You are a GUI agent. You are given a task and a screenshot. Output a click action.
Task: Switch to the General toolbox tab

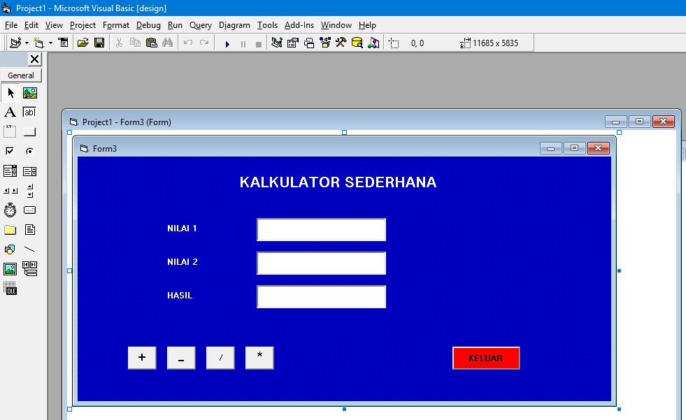(21, 75)
